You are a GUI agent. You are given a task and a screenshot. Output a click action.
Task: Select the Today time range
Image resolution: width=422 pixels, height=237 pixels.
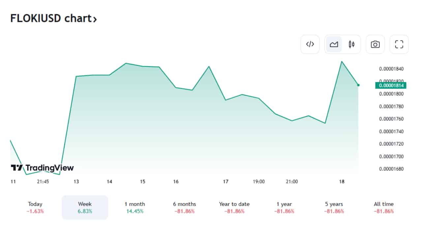point(35,207)
